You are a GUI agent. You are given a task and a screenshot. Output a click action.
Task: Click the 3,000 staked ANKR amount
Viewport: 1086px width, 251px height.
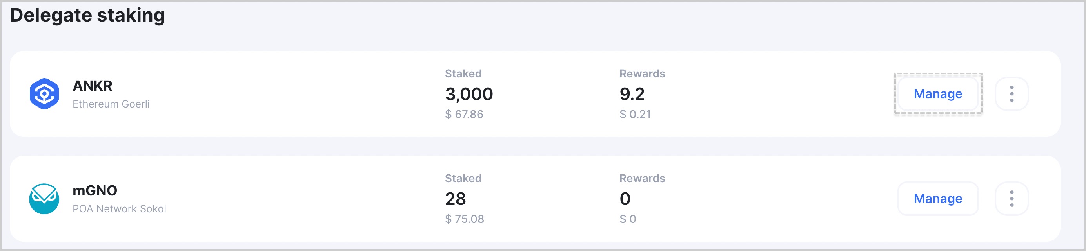(x=469, y=94)
